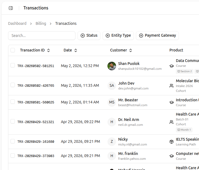Screen dimensions: 199x170
Task: Click transaction ID TRX-20260502-501251
Action: coord(36,66)
